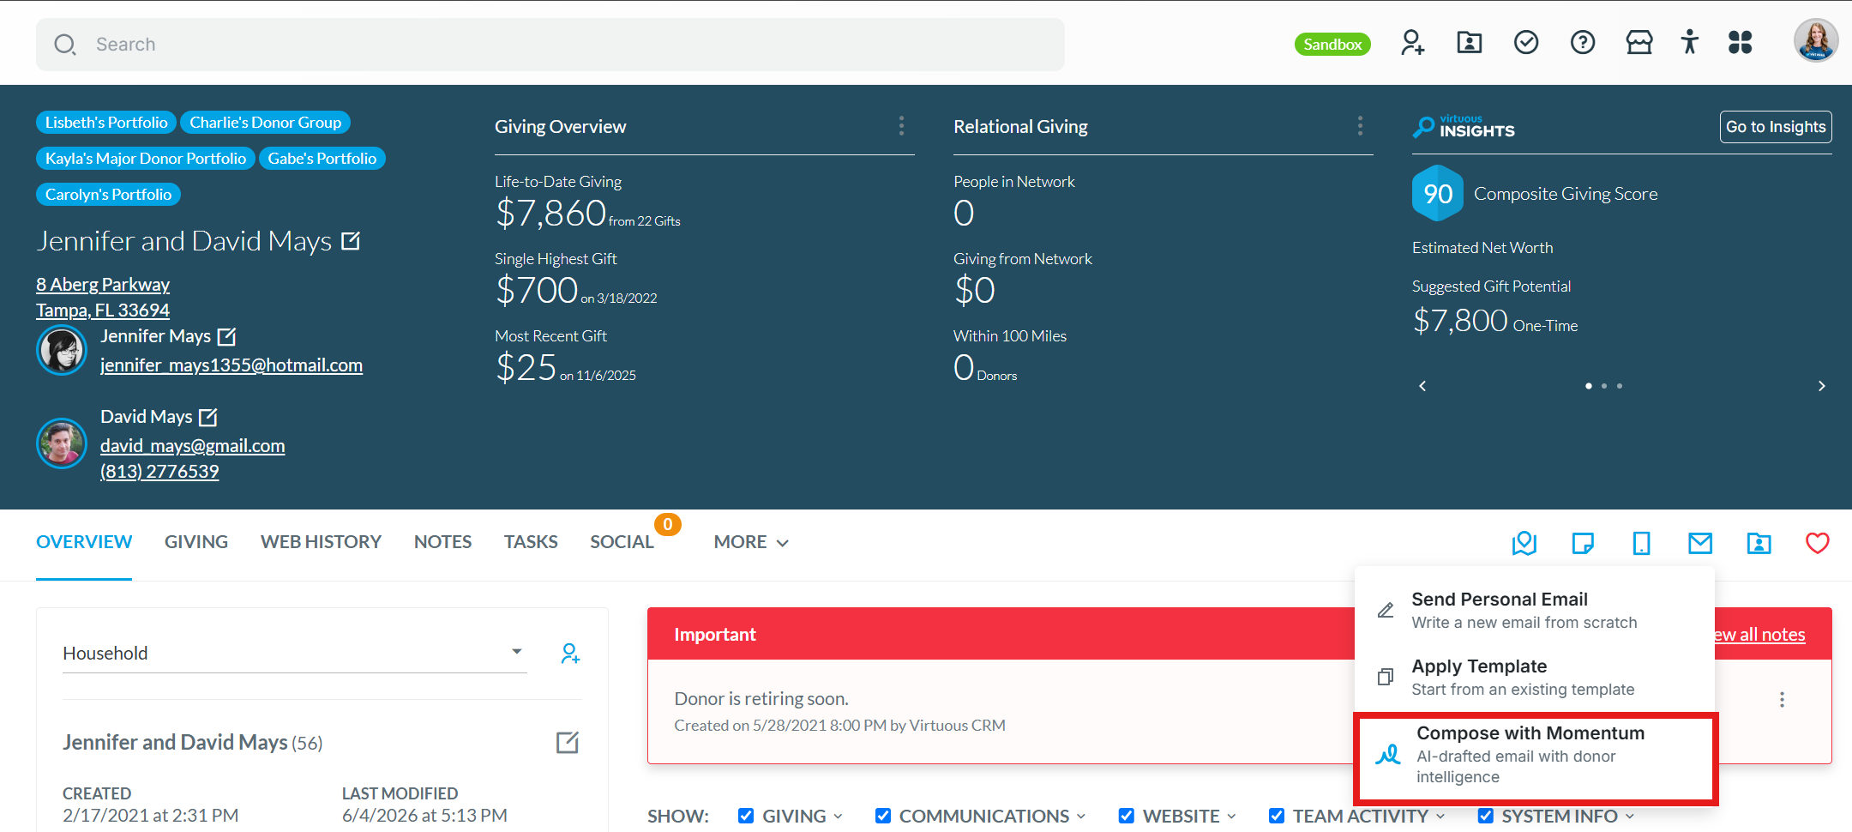Open Charlie's Donor Group tag
Image resolution: width=1852 pixels, height=832 pixels.
click(x=265, y=123)
